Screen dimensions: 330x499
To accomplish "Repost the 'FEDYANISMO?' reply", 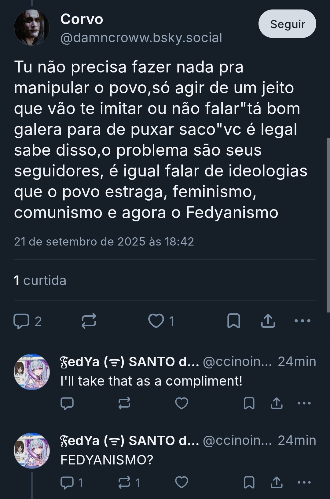I will [x=124, y=482].
